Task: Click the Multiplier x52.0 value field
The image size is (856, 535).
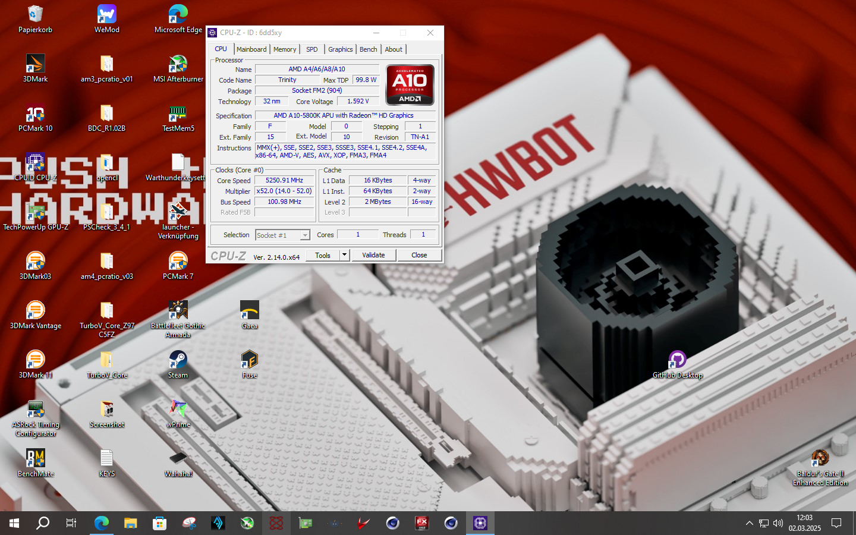Action: [284, 191]
